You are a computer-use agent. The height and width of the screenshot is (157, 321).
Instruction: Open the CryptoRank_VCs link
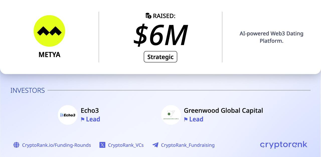(126, 145)
